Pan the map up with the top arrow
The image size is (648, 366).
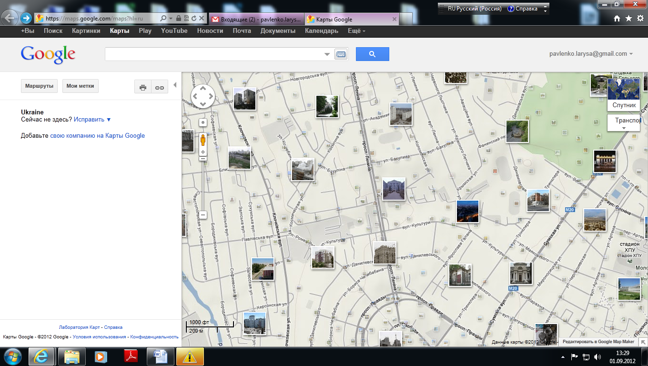tap(202, 88)
